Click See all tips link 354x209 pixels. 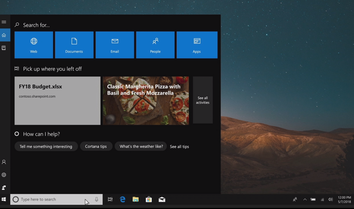pos(179,146)
